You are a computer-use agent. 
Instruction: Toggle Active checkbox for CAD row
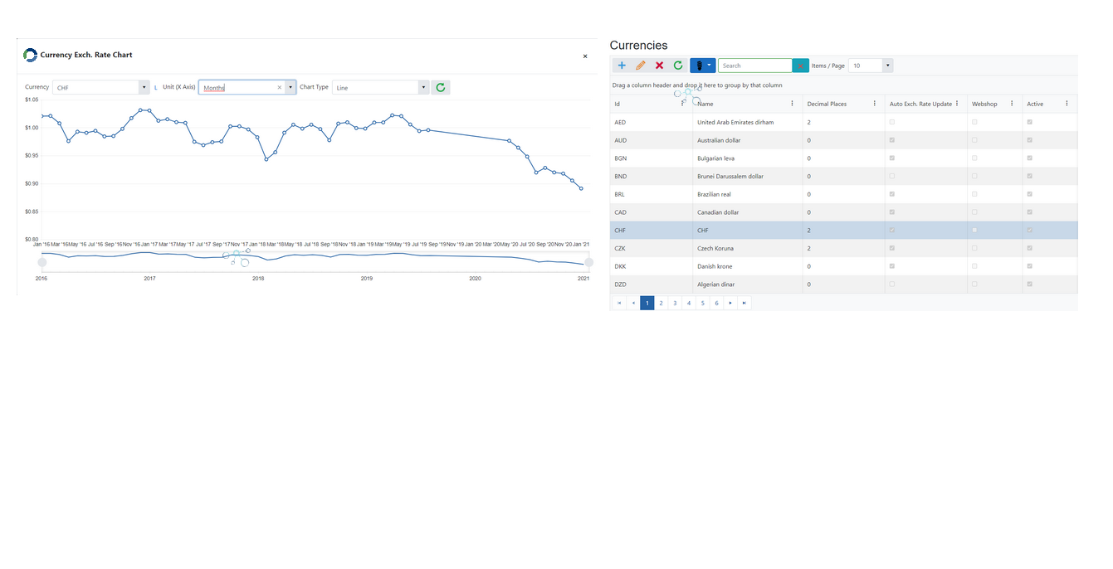[1030, 212]
